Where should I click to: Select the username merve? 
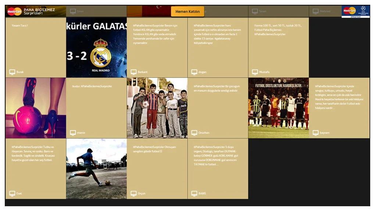tap(81, 133)
